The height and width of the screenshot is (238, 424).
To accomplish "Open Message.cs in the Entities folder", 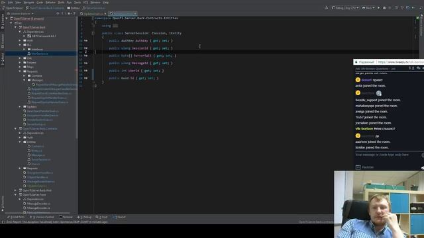I will pos(38,155).
